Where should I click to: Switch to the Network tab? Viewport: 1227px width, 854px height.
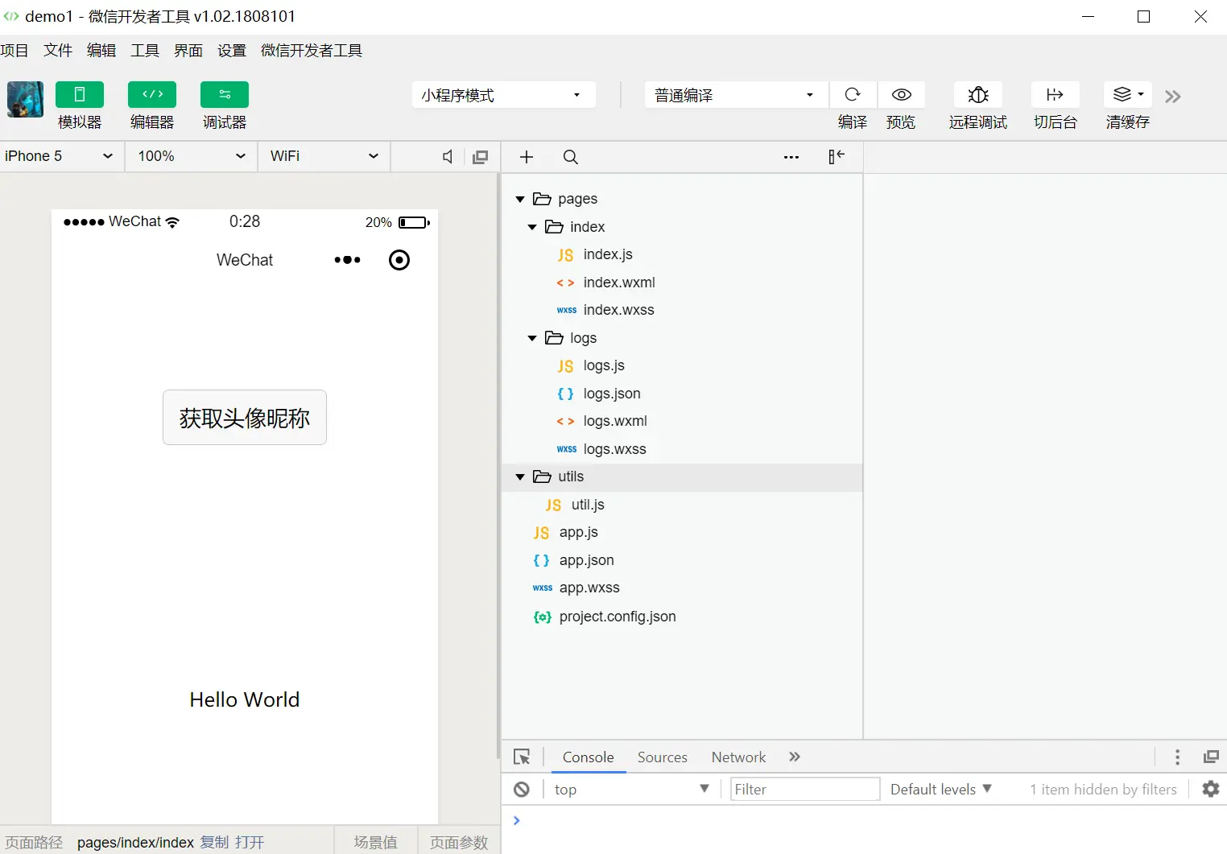[738, 757]
